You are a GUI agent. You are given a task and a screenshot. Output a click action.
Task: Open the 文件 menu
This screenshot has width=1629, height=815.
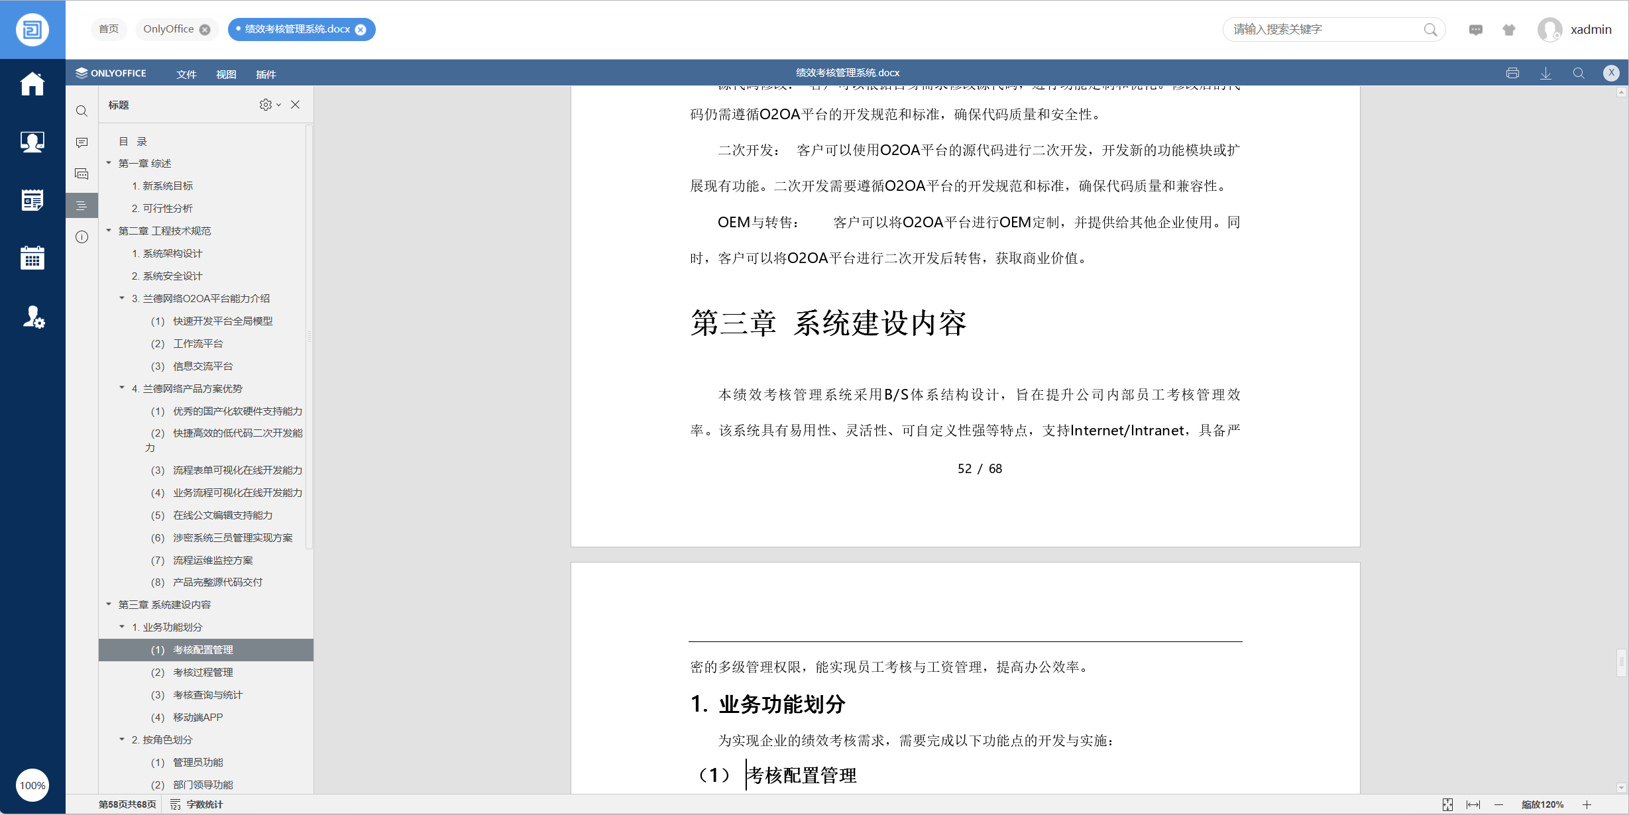(x=186, y=74)
